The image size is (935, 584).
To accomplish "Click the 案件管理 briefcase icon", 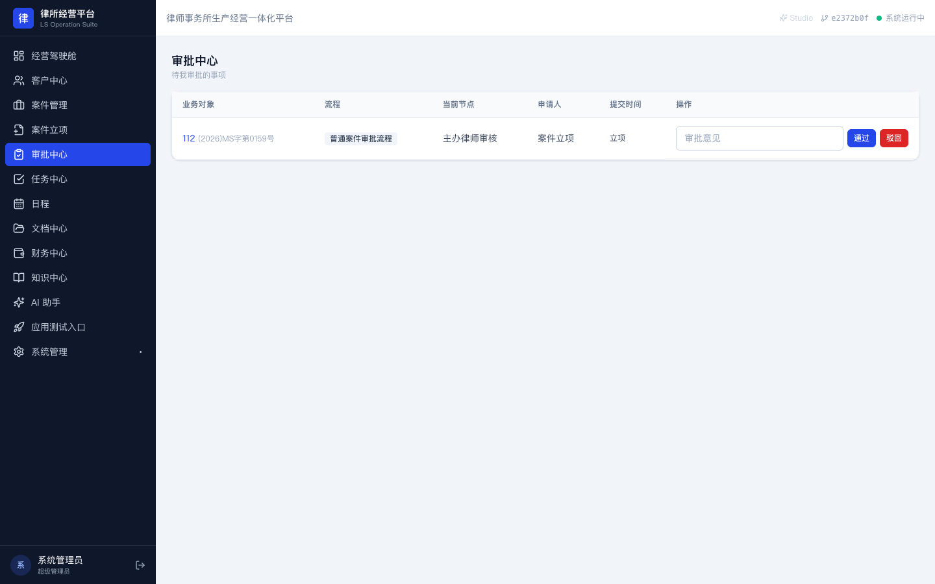I will click(19, 105).
